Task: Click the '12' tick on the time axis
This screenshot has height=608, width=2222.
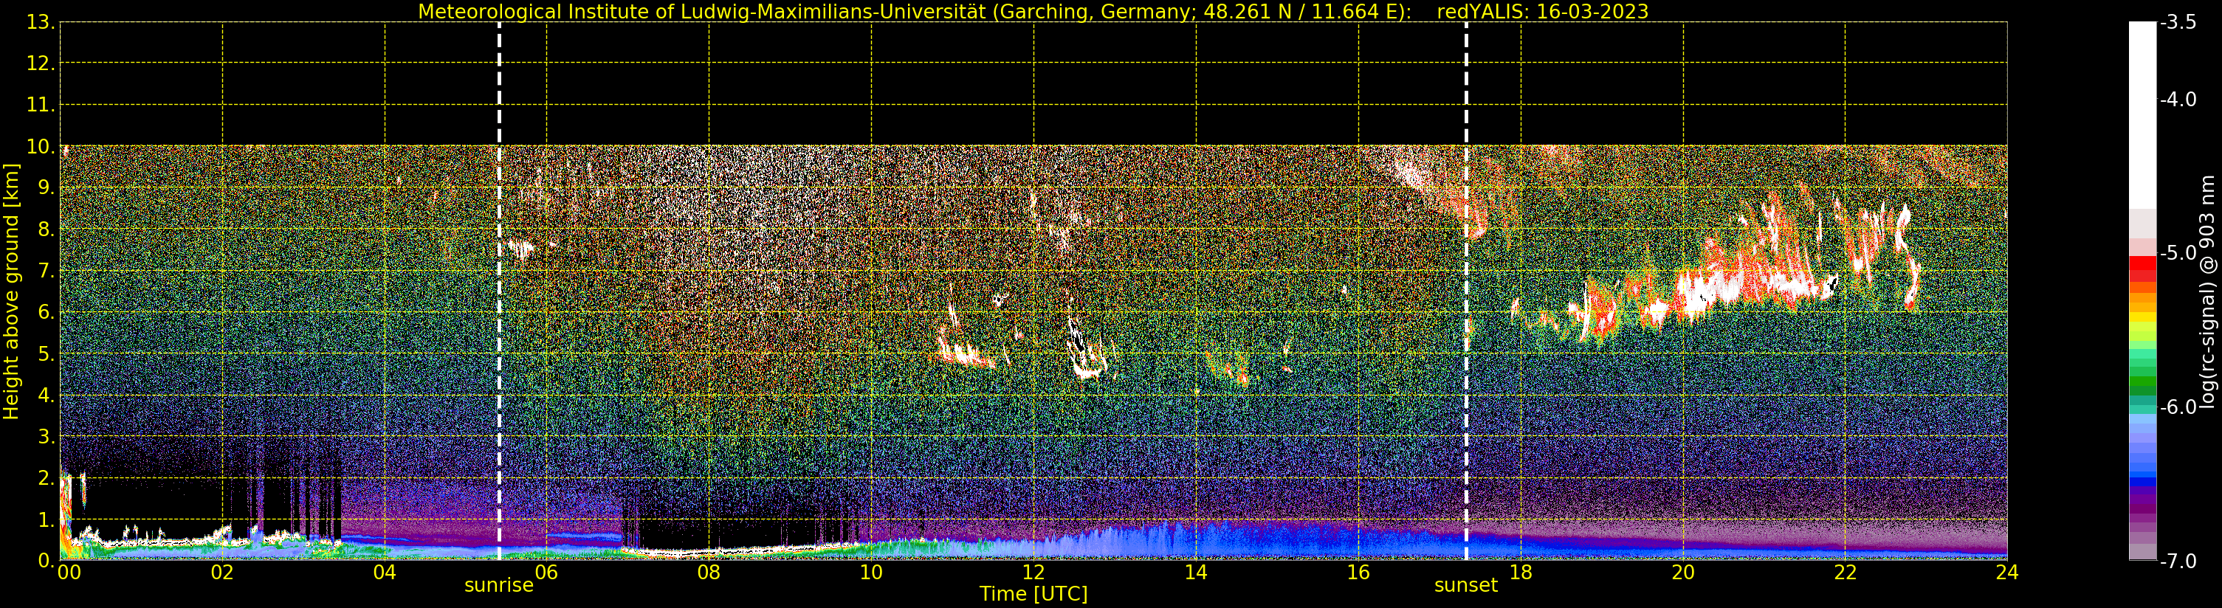Action: tap(1033, 573)
